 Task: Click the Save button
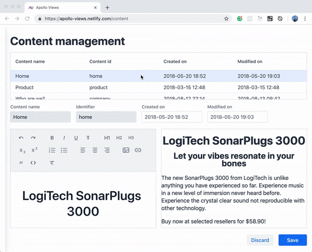[x=292, y=240]
